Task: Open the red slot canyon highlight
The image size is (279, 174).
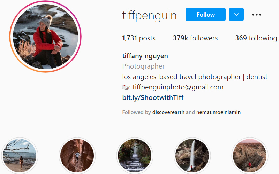Action: click(x=77, y=155)
